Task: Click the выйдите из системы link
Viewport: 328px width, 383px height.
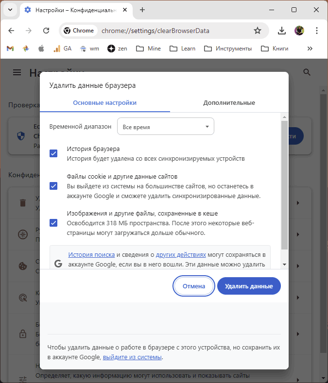Action: [132, 357]
